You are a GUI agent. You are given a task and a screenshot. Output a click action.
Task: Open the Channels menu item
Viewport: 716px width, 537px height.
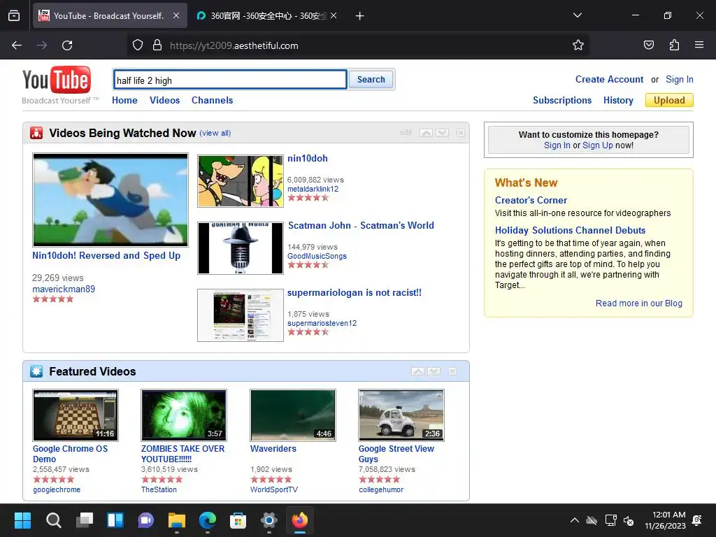(213, 100)
